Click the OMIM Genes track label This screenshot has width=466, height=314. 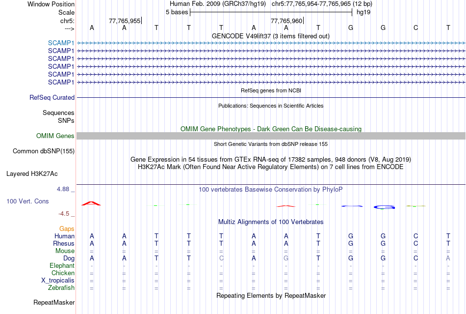click(55, 136)
